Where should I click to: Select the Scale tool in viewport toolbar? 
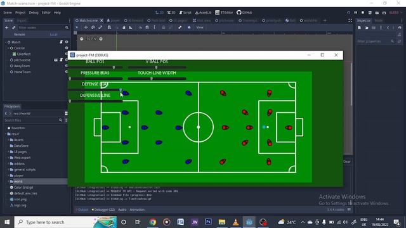(100, 27)
